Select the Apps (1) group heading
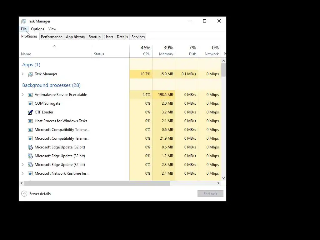320x240 pixels. click(x=31, y=65)
